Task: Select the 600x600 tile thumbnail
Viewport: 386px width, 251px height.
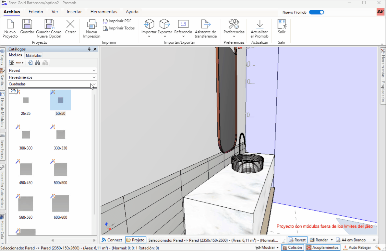Action: click(60, 203)
